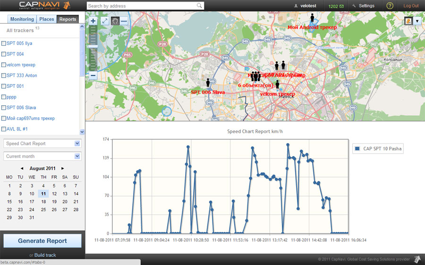Click Generate Report button
This screenshot has width=425, height=265.
click(x=42, y=241)
